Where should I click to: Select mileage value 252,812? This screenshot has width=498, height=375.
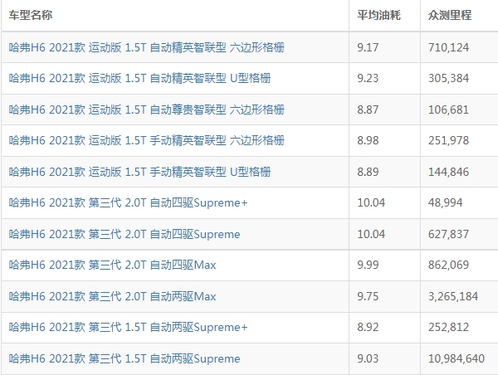coord(448,327)
